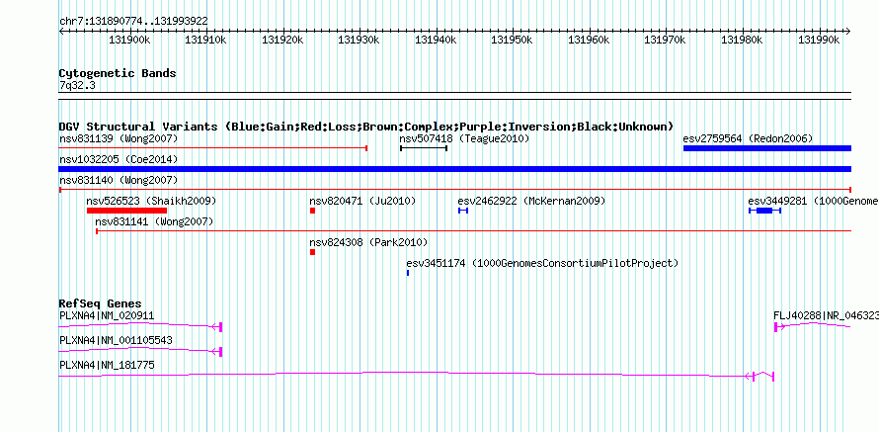879x432 pixels.
Task: Click the thick red nsv526523 bar
Action: click(126, 211)
